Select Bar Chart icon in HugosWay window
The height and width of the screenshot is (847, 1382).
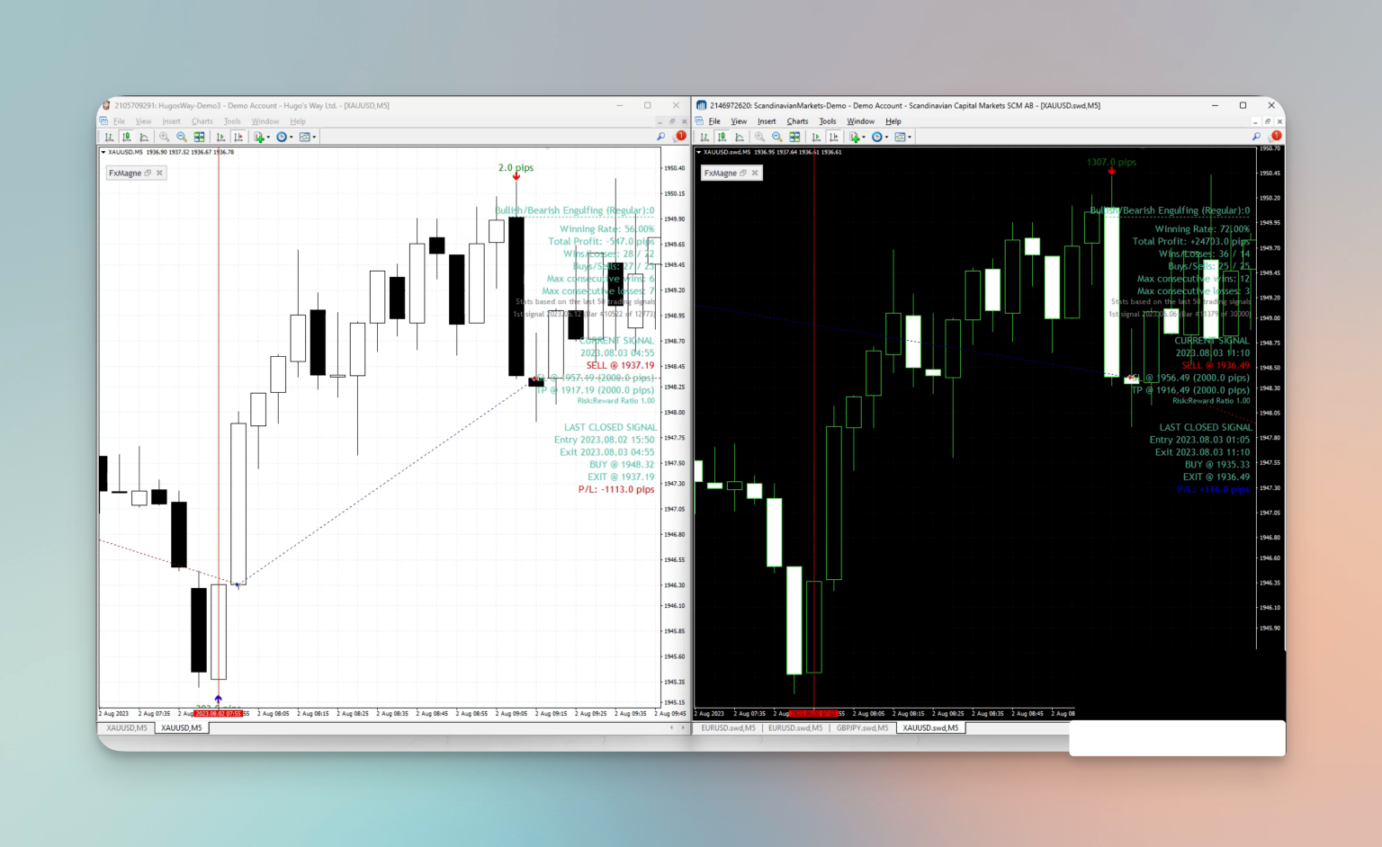[x=109, y=137]
